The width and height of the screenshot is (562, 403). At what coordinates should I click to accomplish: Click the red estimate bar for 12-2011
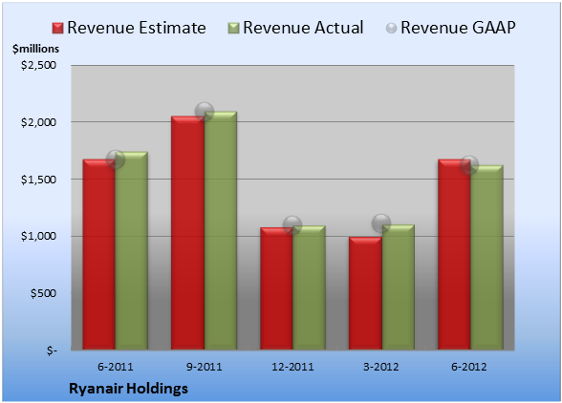point(276,288)
